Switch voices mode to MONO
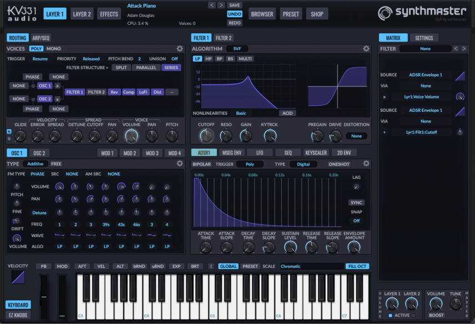 [54, 49]
